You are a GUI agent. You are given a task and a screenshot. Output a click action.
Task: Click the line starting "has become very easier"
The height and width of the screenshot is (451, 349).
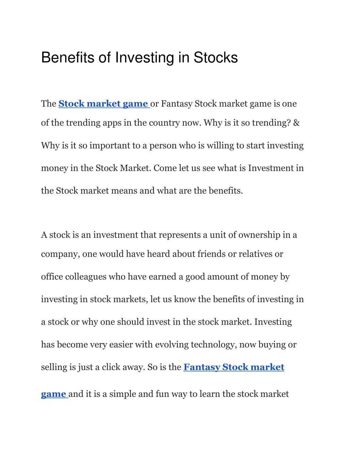click(x=169, y=344)
